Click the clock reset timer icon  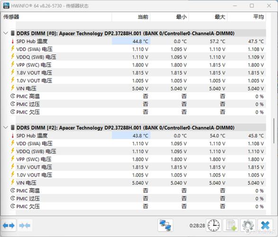[214, 225]
